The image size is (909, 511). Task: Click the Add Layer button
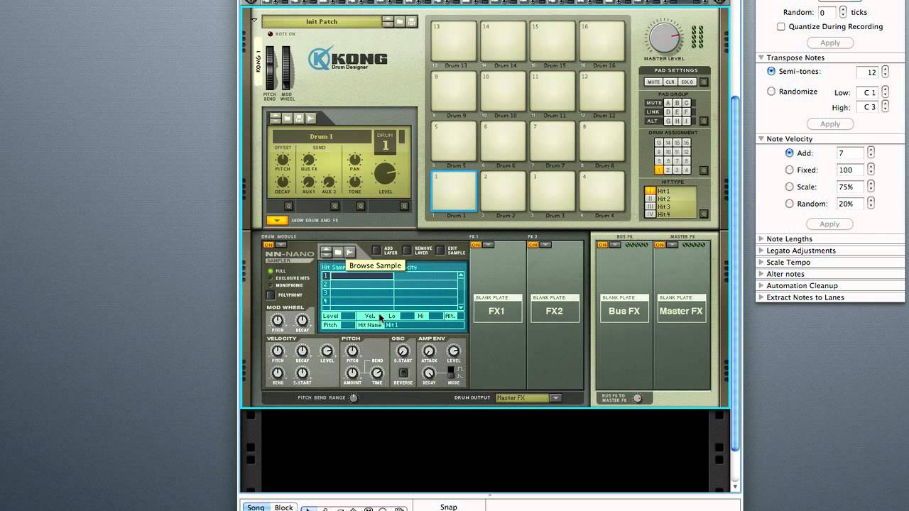pyautogui.click(x=376, y=251)
